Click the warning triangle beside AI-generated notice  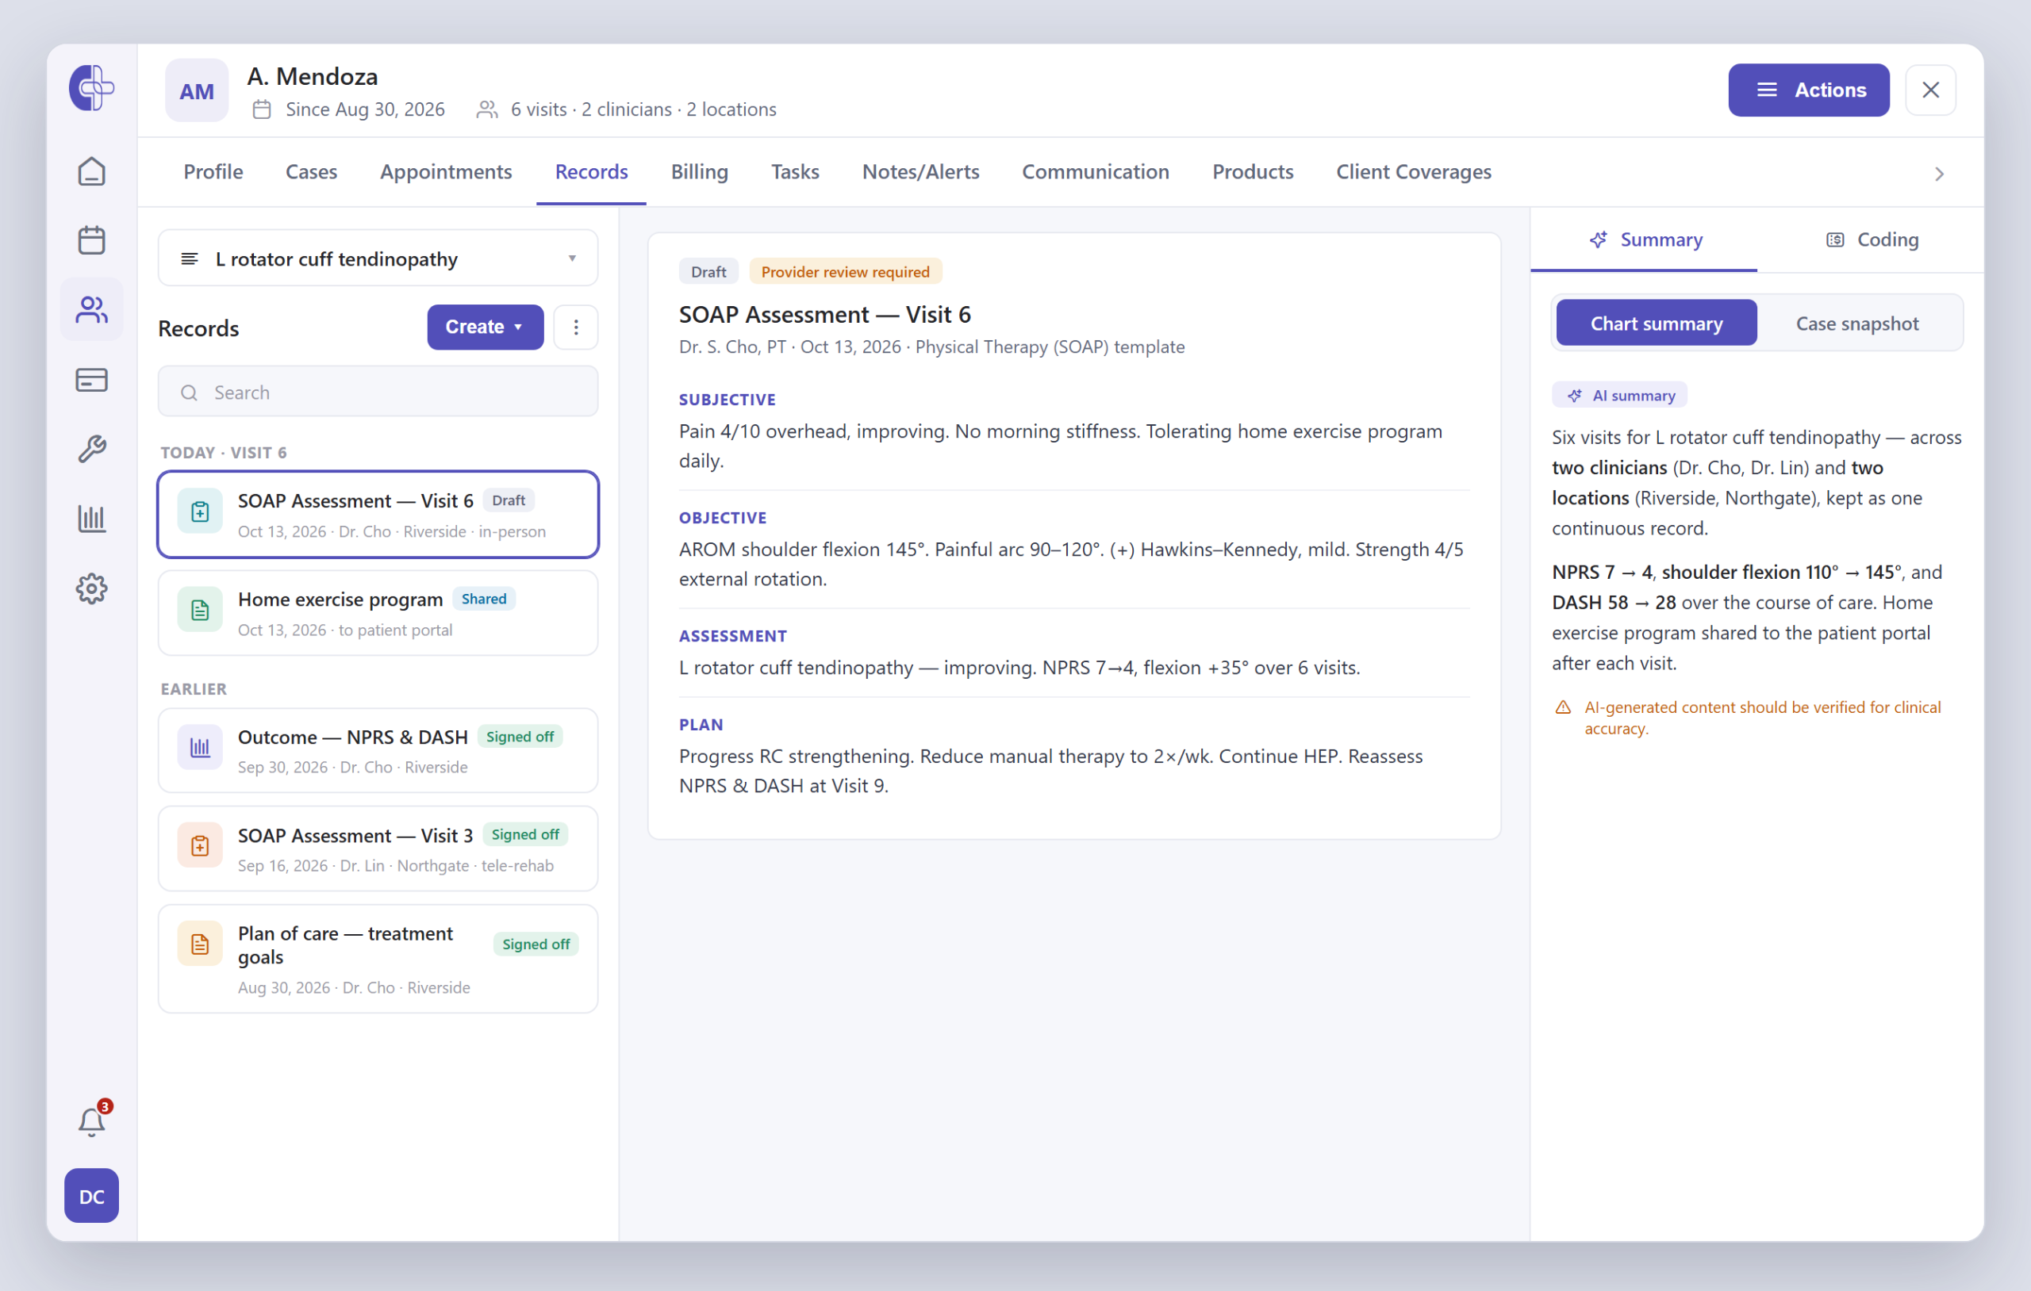click(x=1563, y=707)
